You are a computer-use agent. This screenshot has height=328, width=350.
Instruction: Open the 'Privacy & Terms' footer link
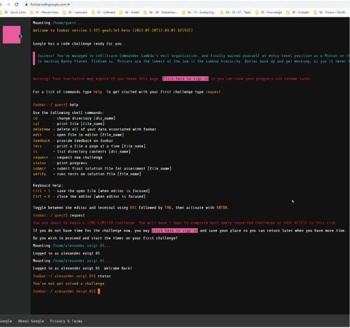coord(66,321)
